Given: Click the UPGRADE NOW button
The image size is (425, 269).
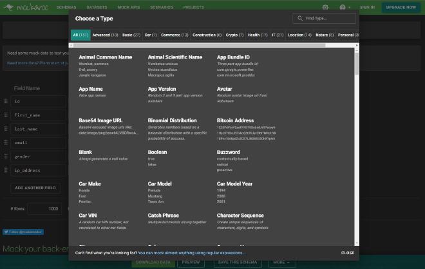Looking at the screenshot, I should tap(401, 7).
